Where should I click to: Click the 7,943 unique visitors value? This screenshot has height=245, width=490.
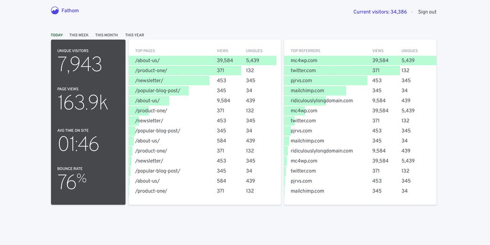(x=80, y=65)
